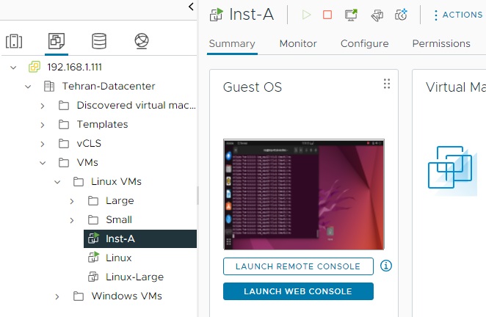This screenshot has width=486, height=317.
Task: Take a snapshot using toolbar icon
Action: [x=401, y=15]
